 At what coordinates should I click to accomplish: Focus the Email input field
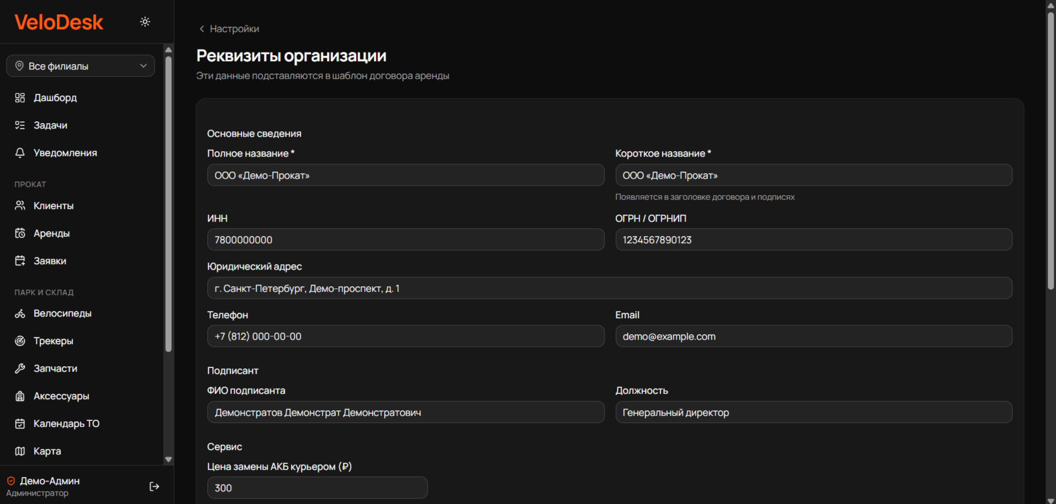click(x=813, y=336)
